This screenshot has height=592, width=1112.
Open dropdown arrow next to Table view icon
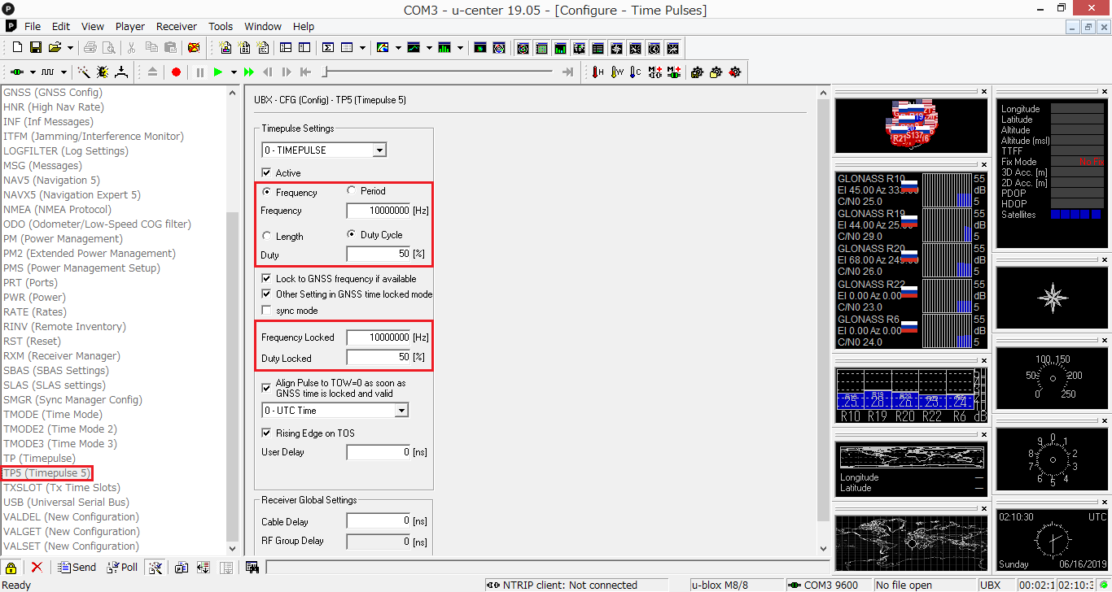point(362,48)
